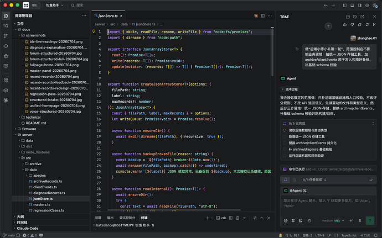Toggle the bottom panel layout icon
This screenshot has height=238, width=382.
click(x=352, y=5)
